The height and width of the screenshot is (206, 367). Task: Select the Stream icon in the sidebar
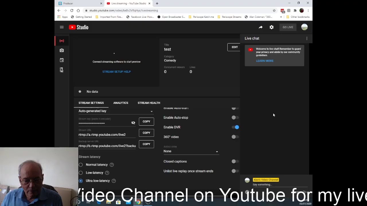pyautogui.click(x=62, y=41)
